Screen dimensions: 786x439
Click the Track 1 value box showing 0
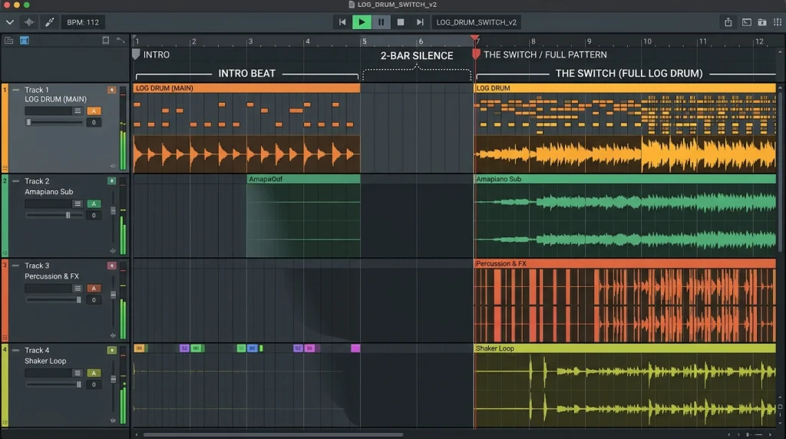pos(94,122)
